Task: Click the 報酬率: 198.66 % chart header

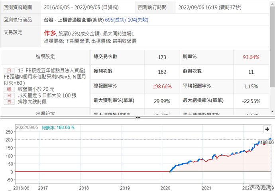Action: pos(58,128)
